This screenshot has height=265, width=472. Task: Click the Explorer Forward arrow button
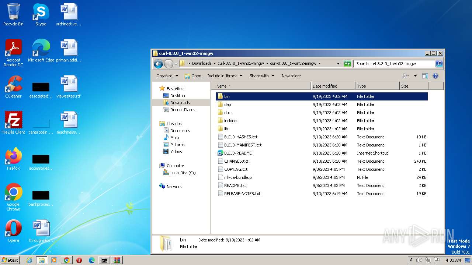[169, 64]
